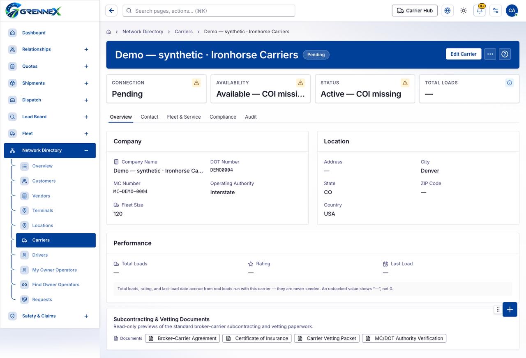
Task: Switch to the Audit tab
Action: [251, 117]
